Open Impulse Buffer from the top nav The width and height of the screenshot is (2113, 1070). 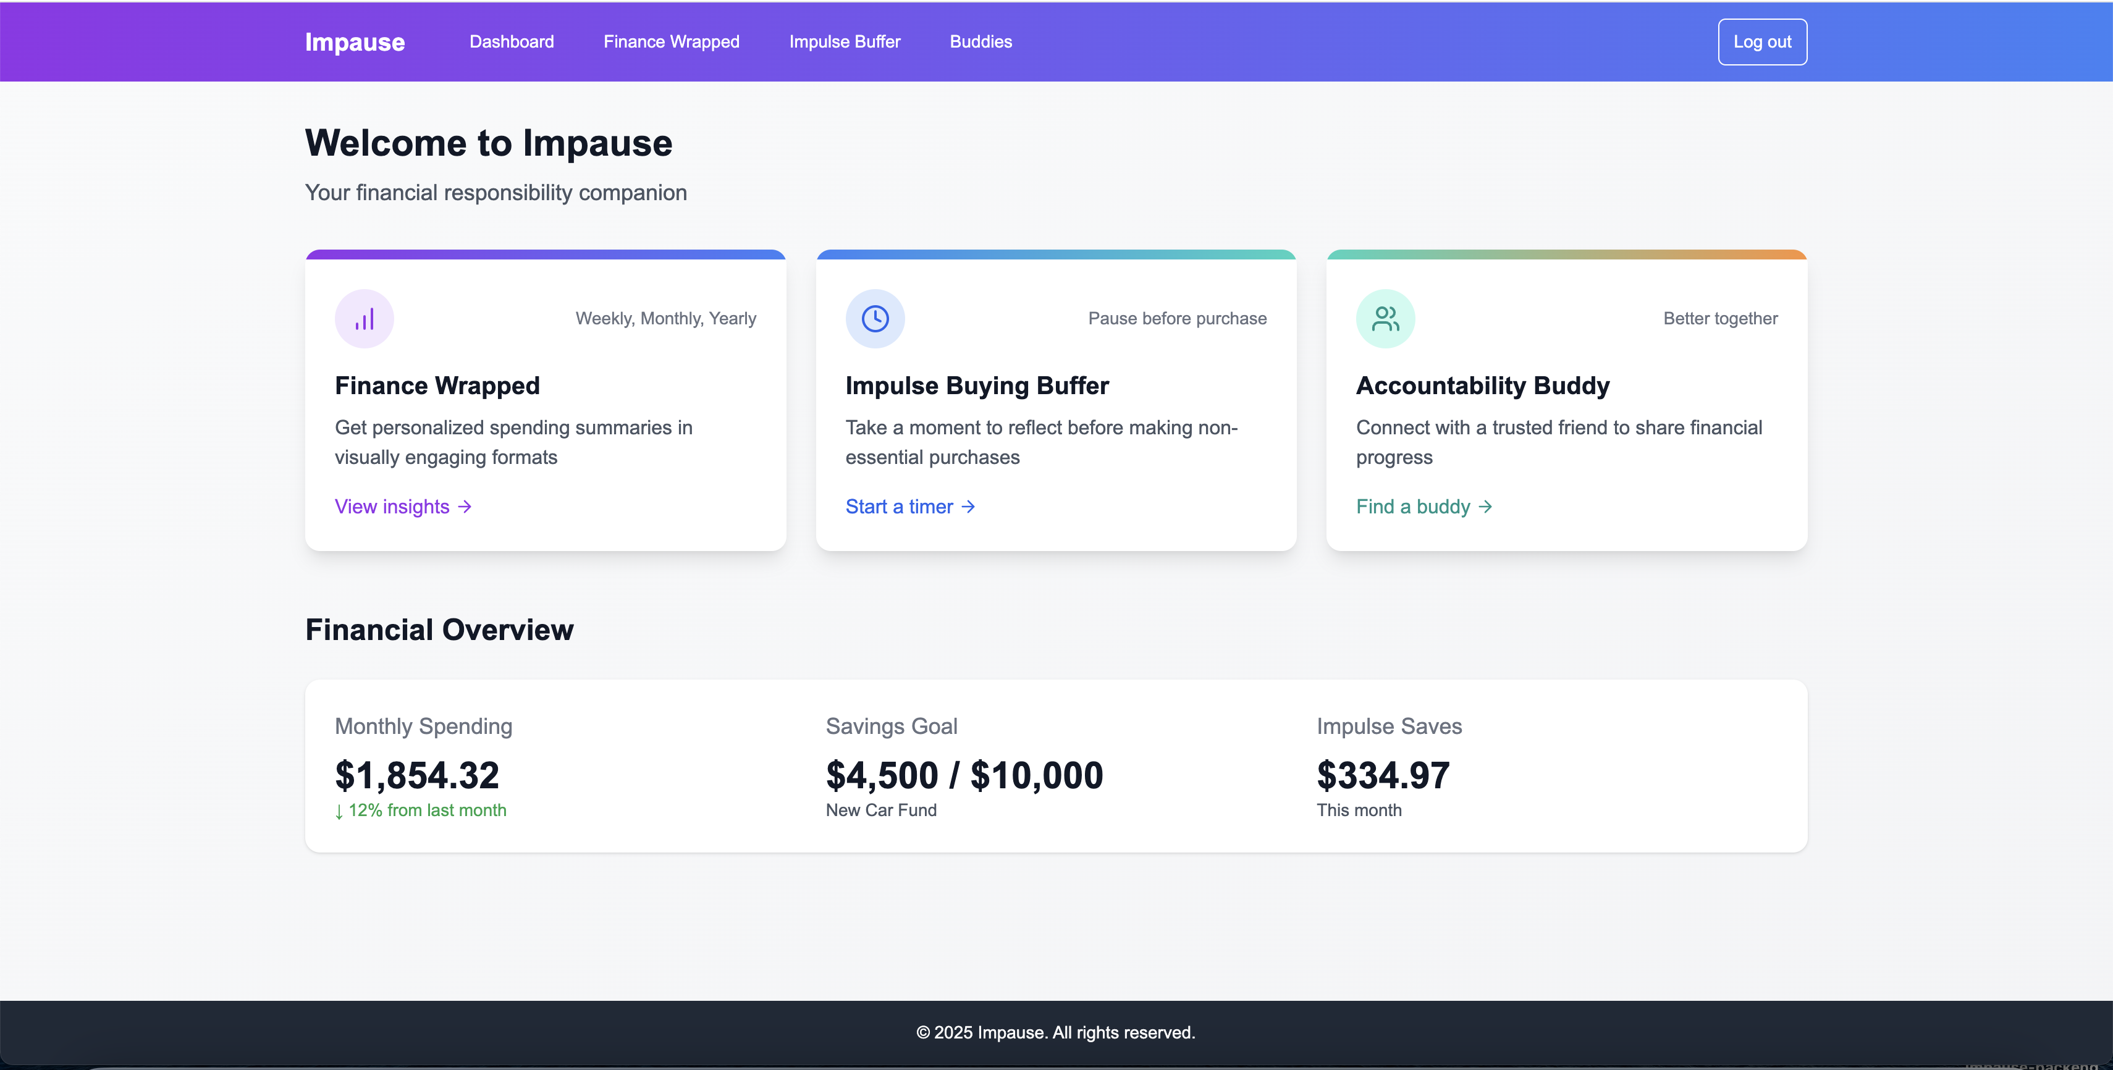pyautogui.click(x=844, y=42)
